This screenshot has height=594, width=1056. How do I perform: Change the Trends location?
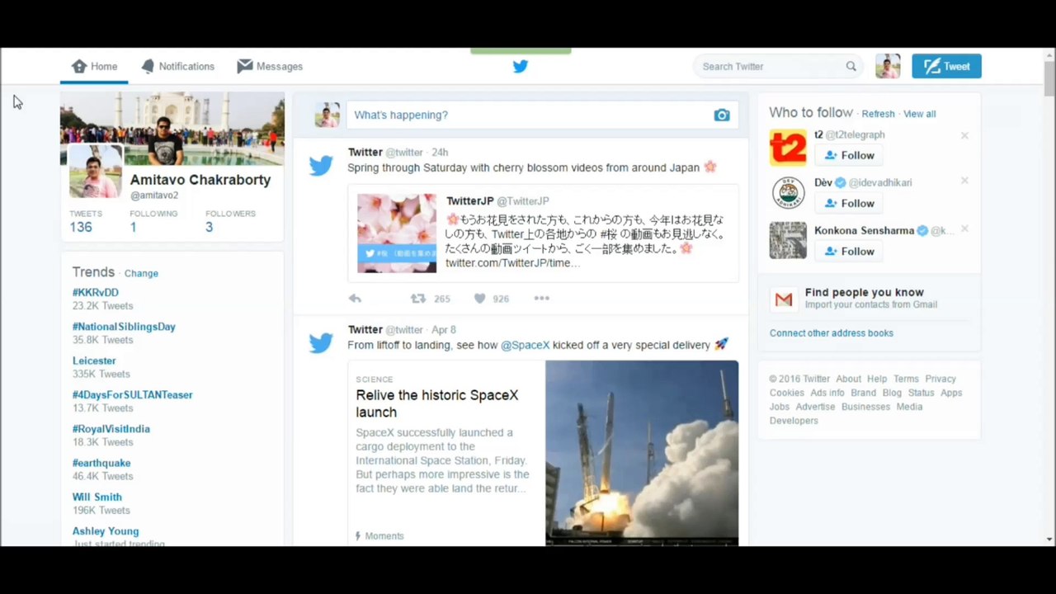(141, 273)
